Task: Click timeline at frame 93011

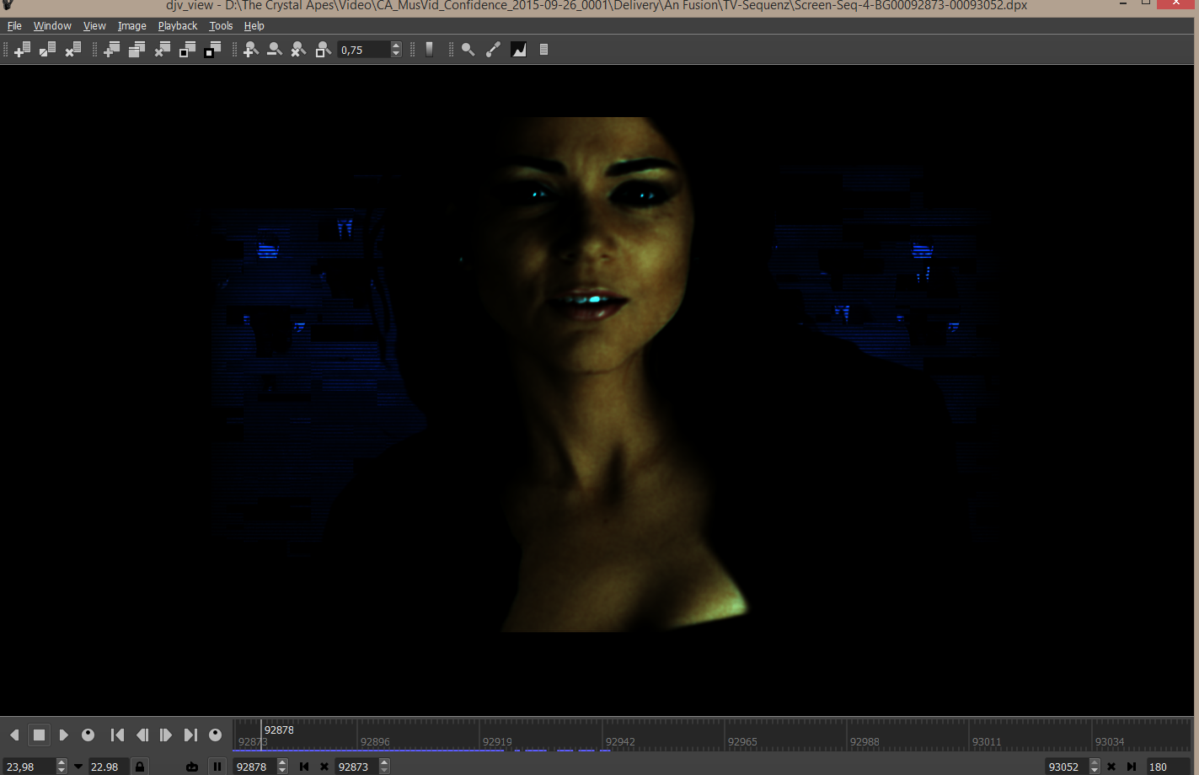Action: click(x=987, y=742)
